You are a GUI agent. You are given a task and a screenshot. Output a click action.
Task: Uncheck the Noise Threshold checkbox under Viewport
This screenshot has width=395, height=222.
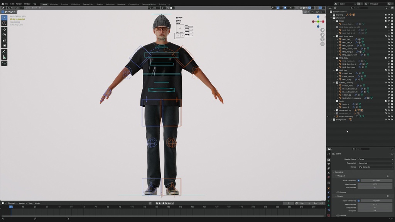click(359, 181)
